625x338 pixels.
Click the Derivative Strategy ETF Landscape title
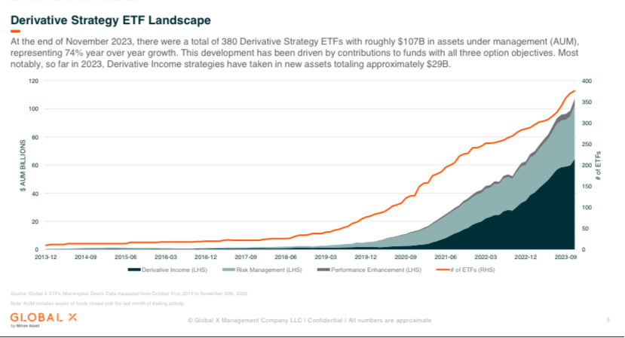coord(111,18)
